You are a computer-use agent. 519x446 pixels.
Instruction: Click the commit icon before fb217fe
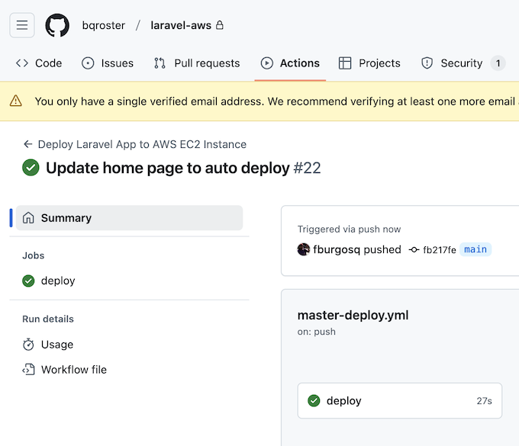tap(414, 249)
